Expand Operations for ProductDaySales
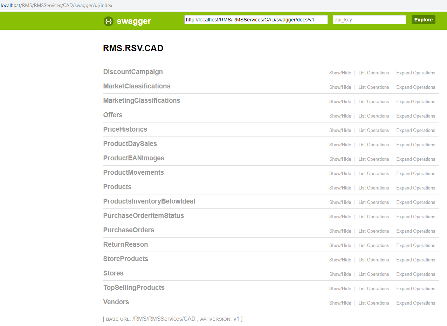 click(416, 145)
